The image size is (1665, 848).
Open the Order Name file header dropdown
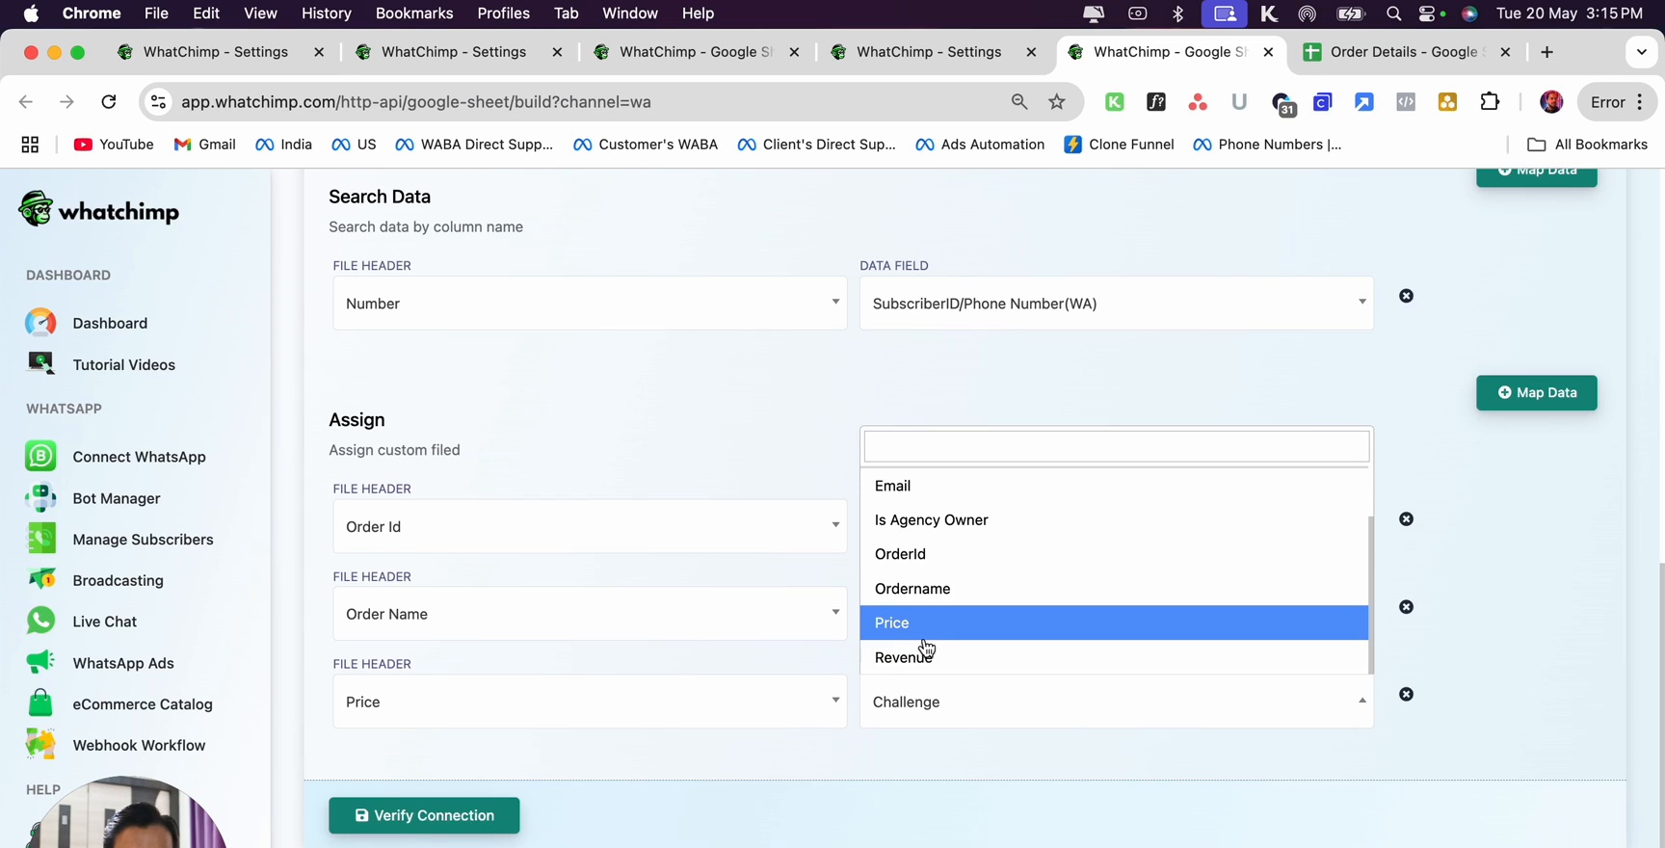[590, 614]
